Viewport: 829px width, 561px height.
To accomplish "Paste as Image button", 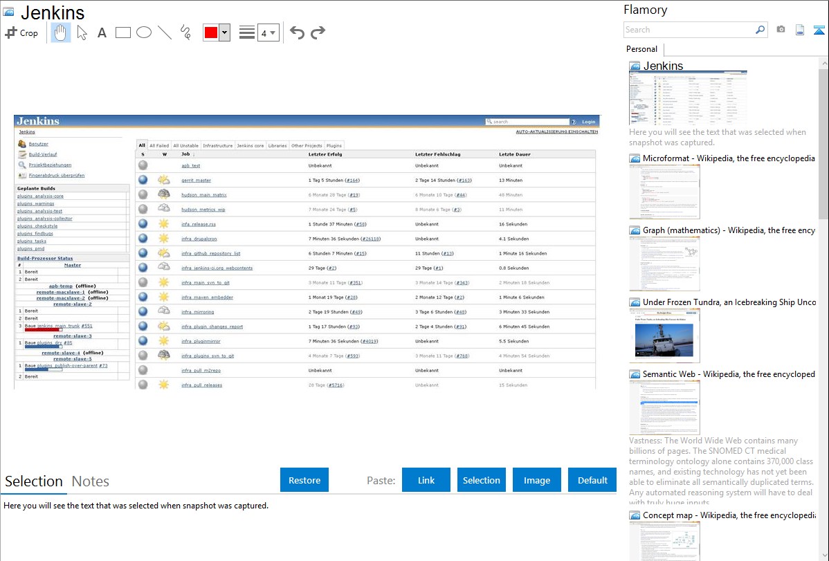I will pos(536,480).
